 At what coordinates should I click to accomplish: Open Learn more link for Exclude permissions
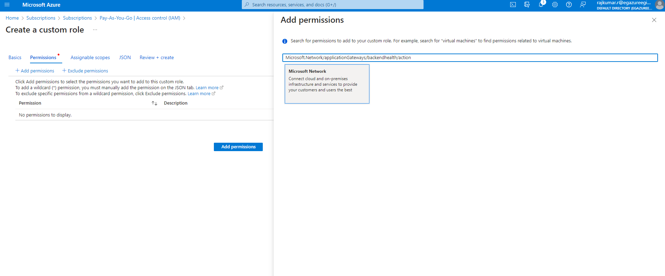(201, 94)
